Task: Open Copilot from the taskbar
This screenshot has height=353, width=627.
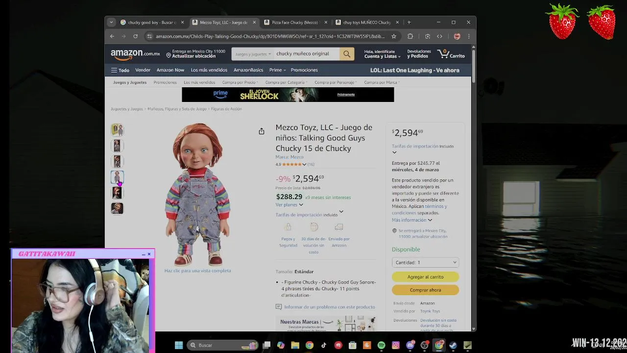Action: coord(281,345)
